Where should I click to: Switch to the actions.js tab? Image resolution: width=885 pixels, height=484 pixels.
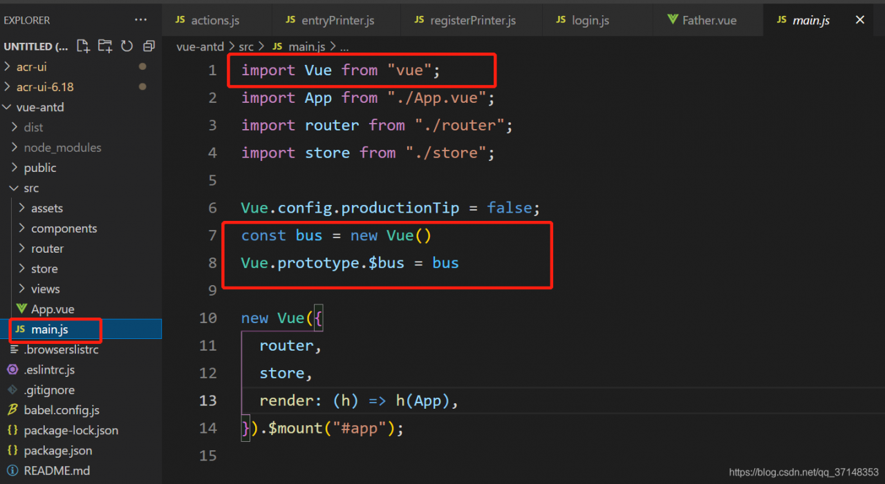pyautogui.click(x=214, y=20)
